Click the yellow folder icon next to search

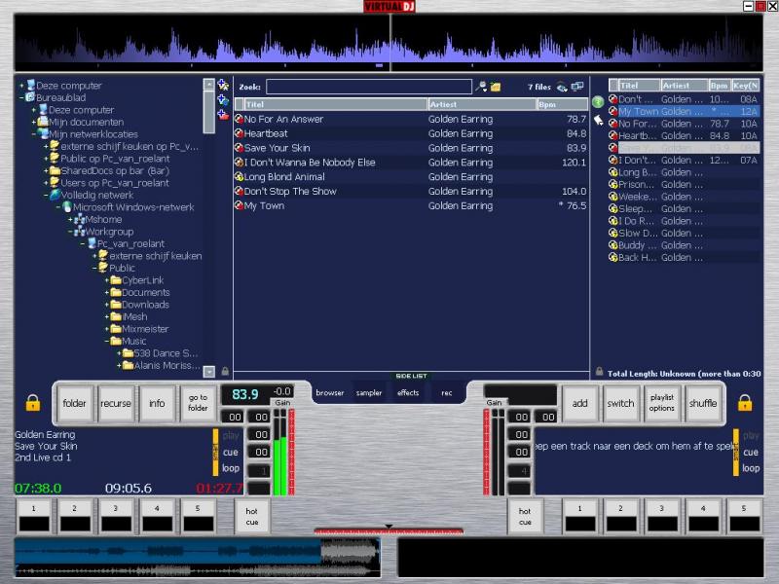pos(496,87)
